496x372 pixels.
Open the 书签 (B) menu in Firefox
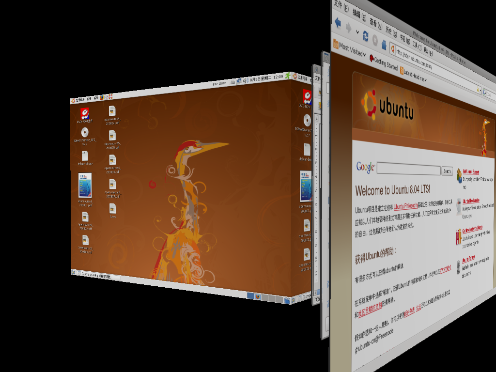coord(404,39)
